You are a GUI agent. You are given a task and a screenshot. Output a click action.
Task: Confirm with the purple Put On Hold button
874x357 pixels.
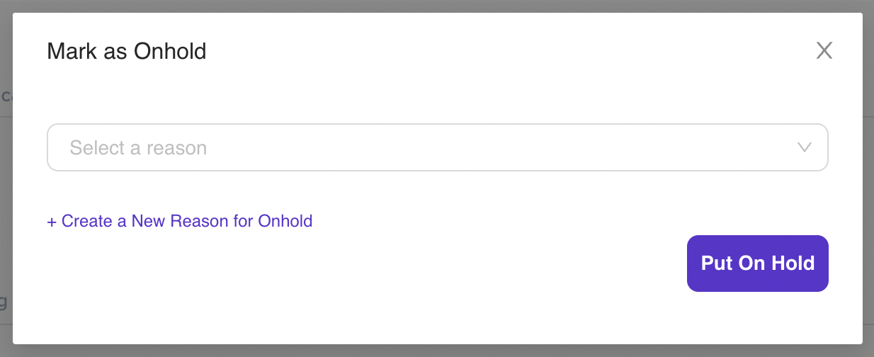[757, 263]
